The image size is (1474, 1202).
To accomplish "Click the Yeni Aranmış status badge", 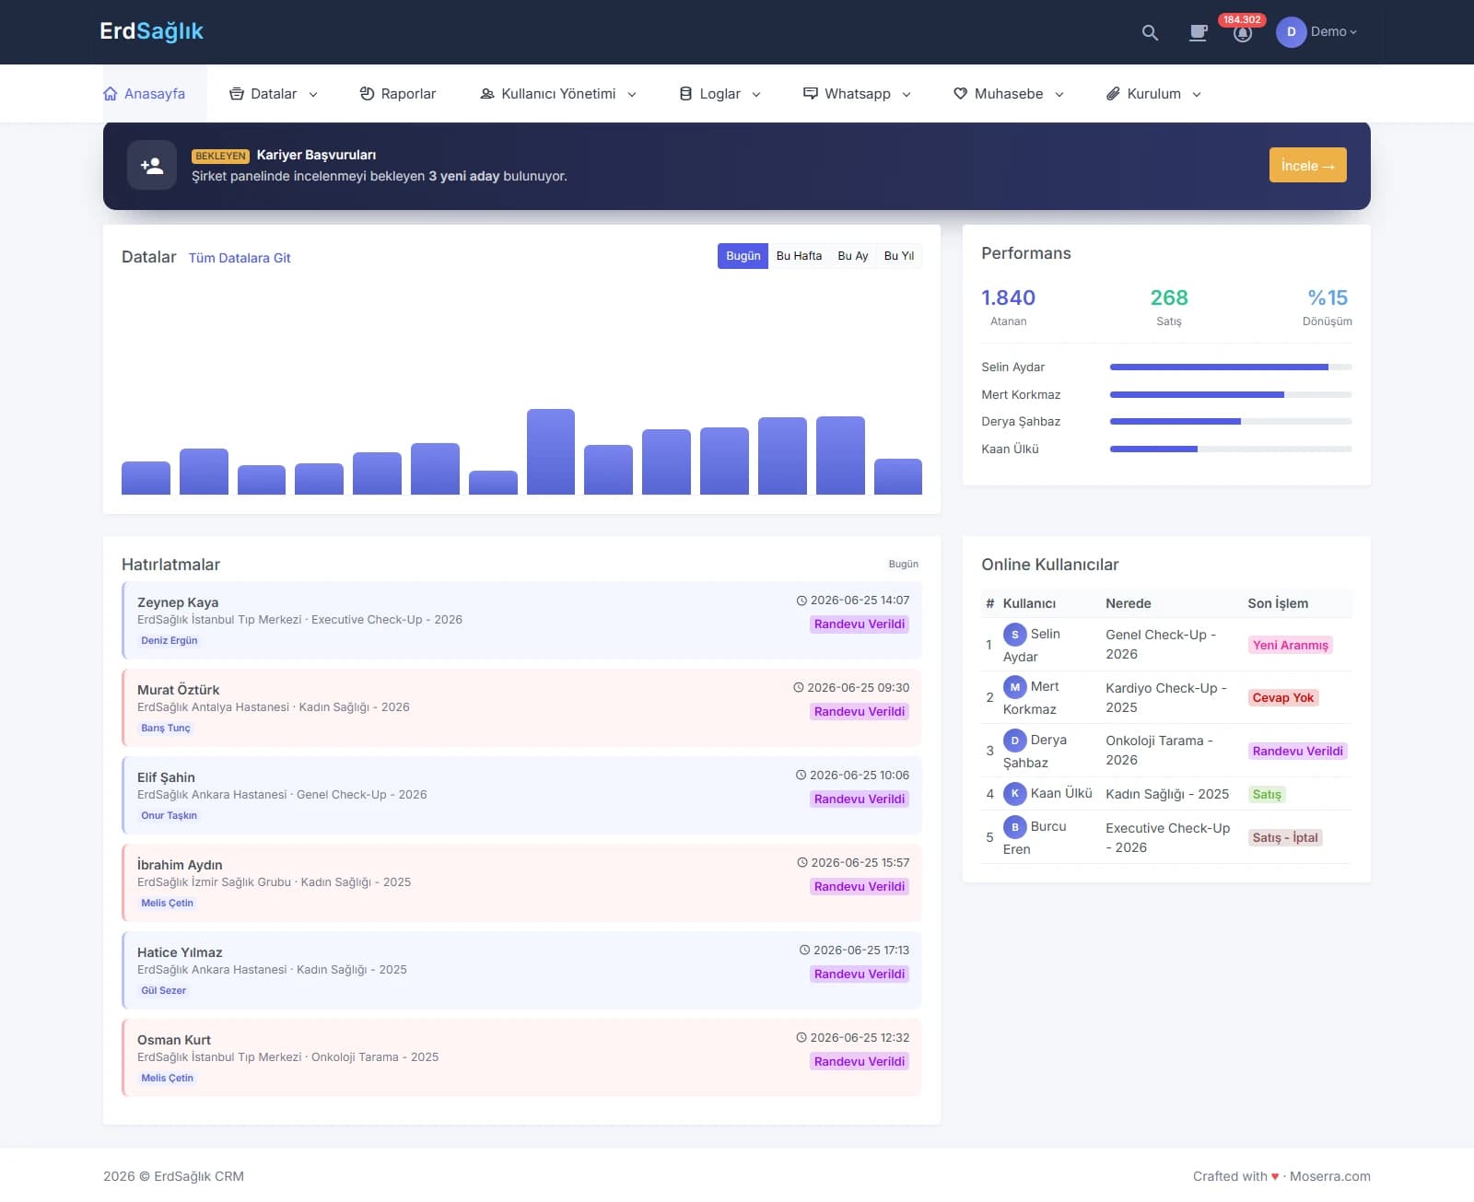I will click(x=1290, y=646).
